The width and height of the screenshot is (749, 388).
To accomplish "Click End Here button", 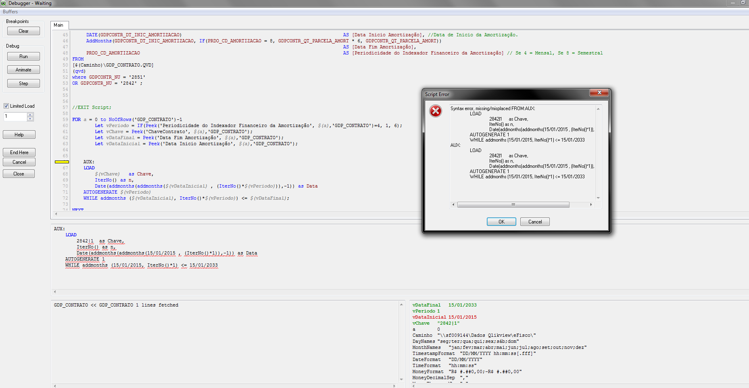I will point(19,152).
